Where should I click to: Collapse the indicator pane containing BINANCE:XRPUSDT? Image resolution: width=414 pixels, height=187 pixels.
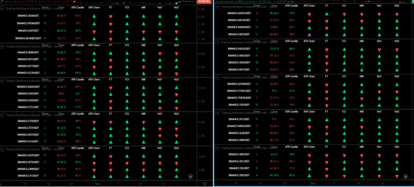pyautogui.click(x=217, y=148)
